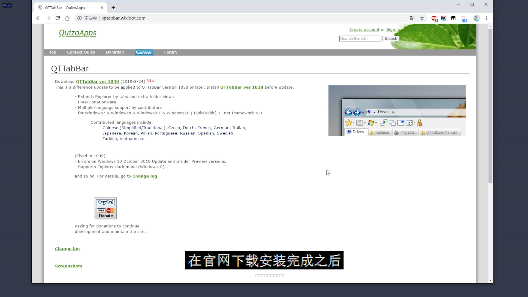Click the 'Chinese (Simplified/Traditional)' language text
528x297 pixels.
134,128
